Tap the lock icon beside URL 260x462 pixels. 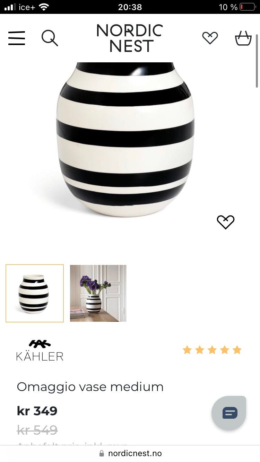pyautogui.click(x=102, y=453)
